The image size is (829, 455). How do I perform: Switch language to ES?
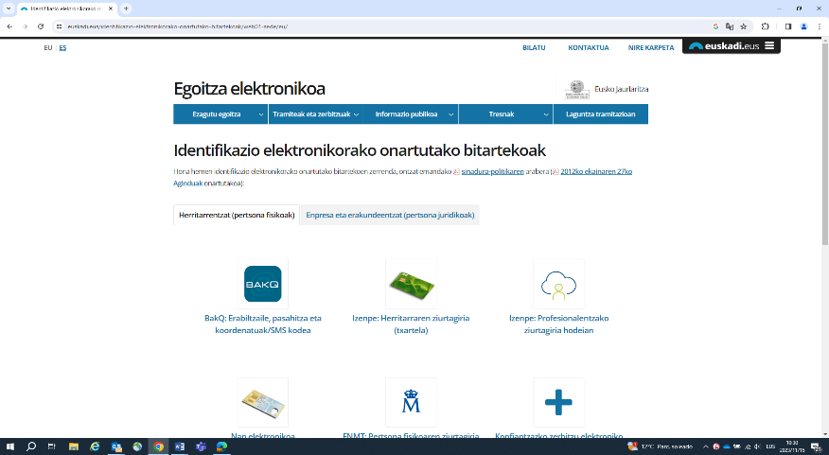pos(62,47)
